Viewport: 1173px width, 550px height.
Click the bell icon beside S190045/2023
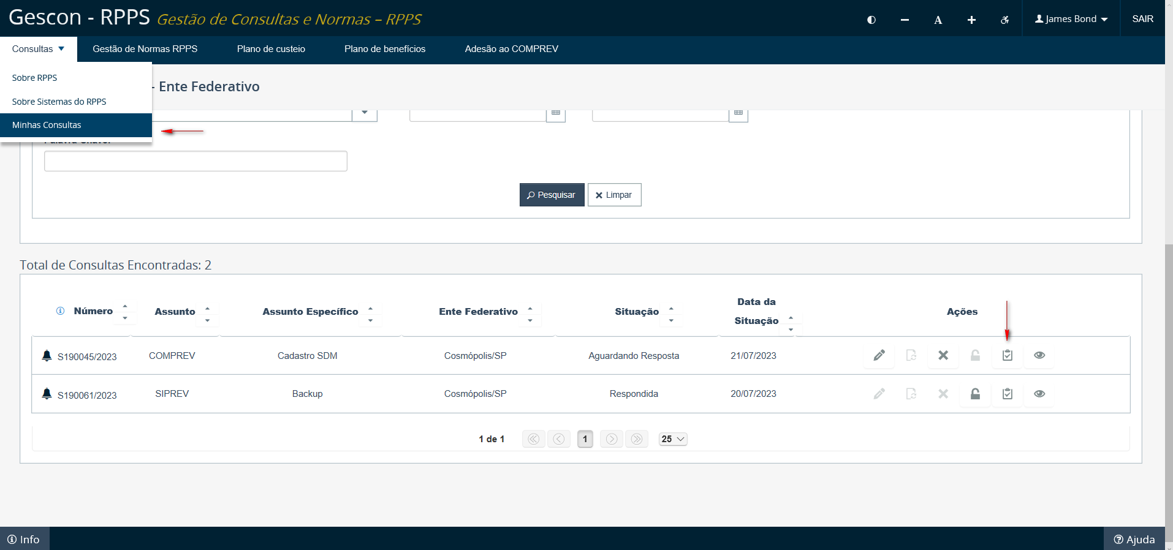47,356
